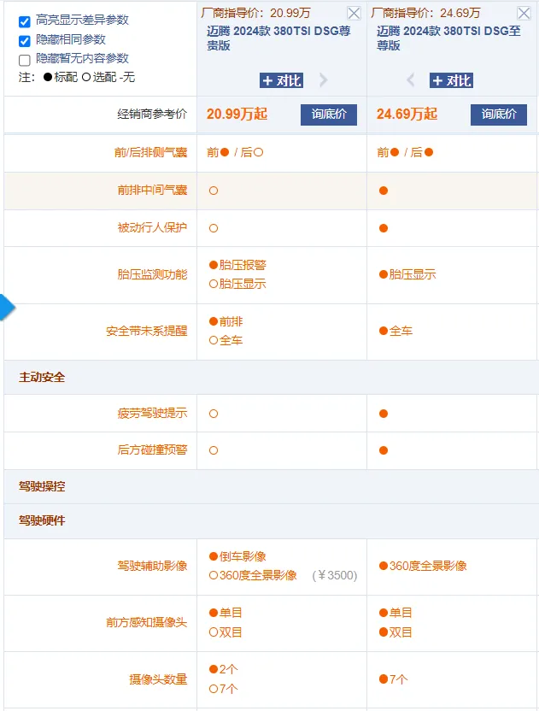
Task: Open 迈腾 2024款 380TSI DSG尊贵版 link
Action: click(x=278, y=38)
